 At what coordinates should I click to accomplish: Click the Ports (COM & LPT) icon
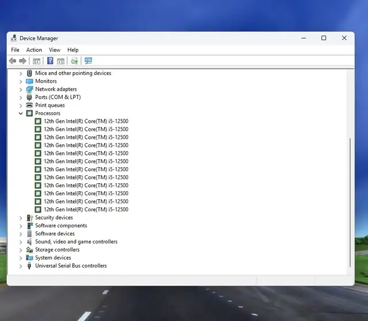(x=29, y=97)
